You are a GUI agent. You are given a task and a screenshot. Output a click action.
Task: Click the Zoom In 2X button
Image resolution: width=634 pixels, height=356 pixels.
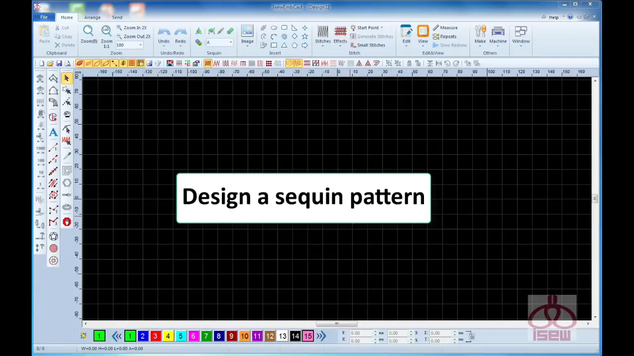click(135, 28)
